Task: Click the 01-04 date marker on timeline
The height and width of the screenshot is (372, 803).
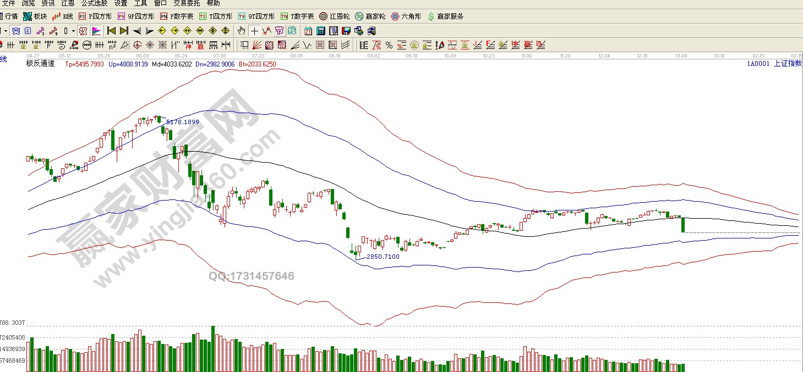Action: (x=681, y=56)
